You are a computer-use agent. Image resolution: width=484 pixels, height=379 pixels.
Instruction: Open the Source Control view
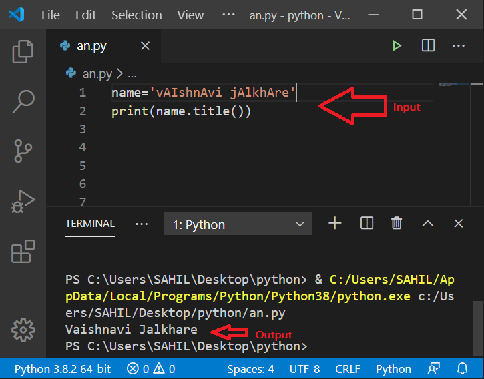23,151
